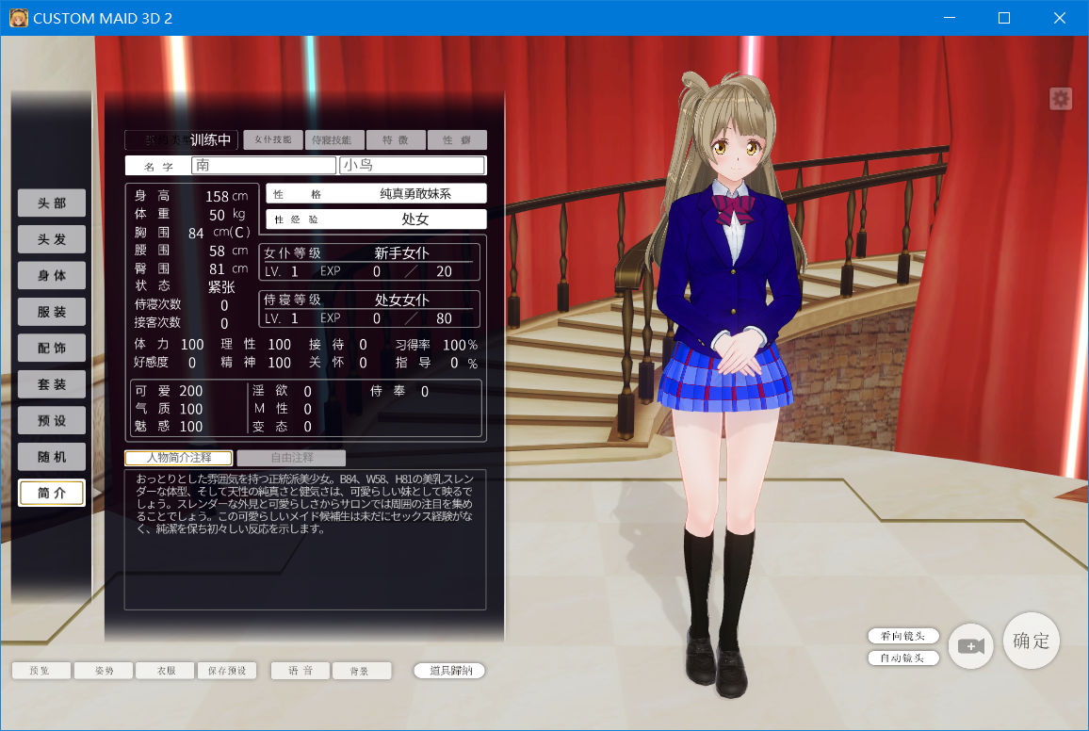The width and height of the screenshot is (1089, 731).
Task: Switch to 性癖 tab
Action: [x=457, y=139]
